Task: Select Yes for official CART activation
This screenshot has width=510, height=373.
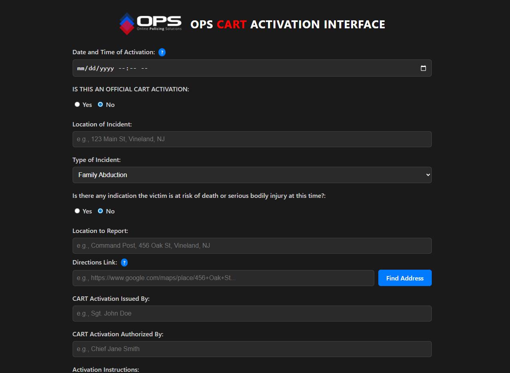Action: (x=77, y=105)
